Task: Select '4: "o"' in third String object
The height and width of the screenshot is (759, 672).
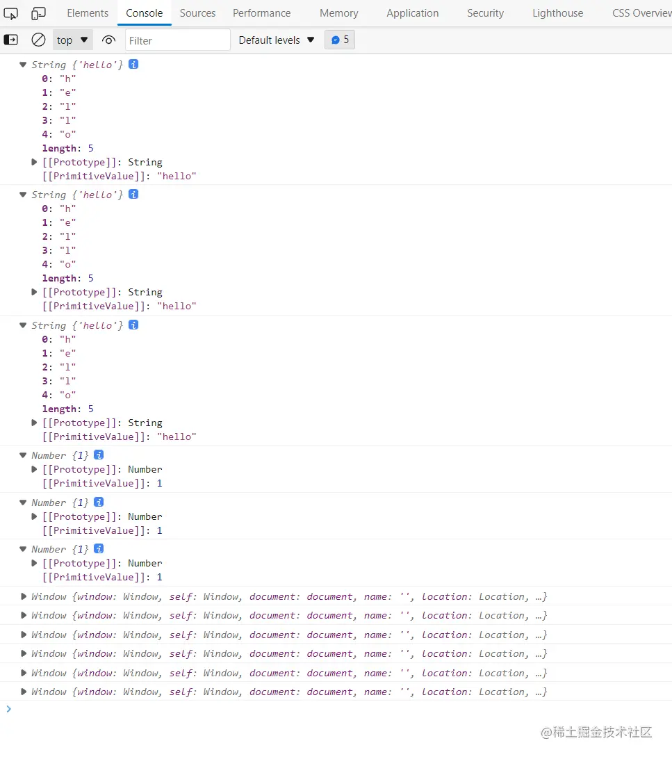Action: click(x=58, y=395)
